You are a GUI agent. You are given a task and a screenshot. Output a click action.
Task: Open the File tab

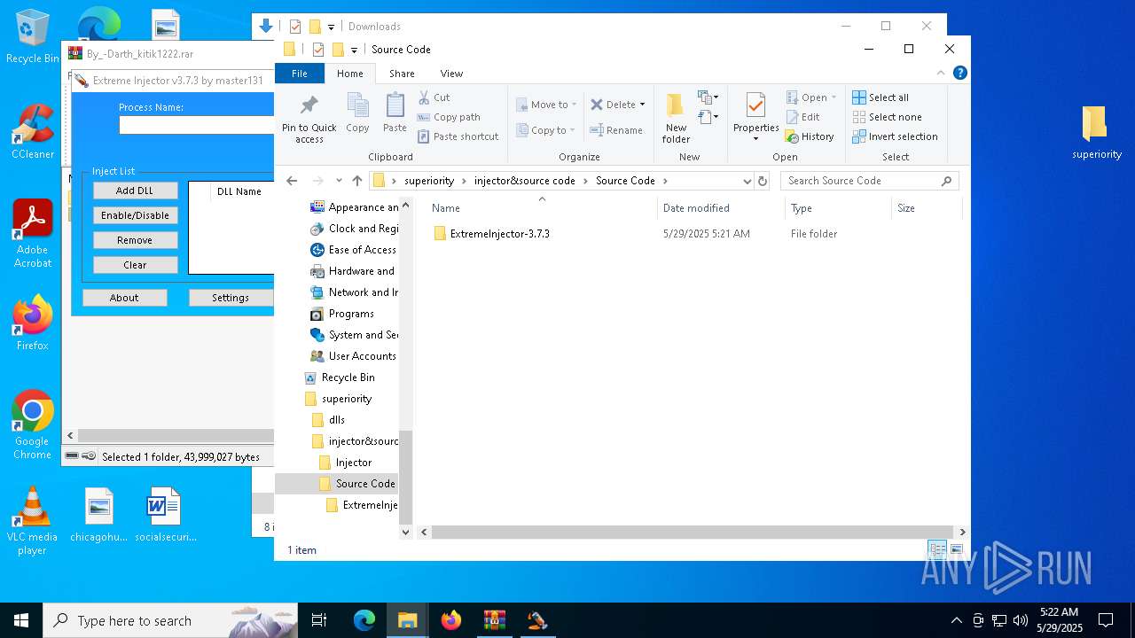click(300, 74)
